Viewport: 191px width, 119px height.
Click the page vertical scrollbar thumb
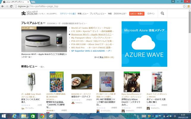click(190, 22)
